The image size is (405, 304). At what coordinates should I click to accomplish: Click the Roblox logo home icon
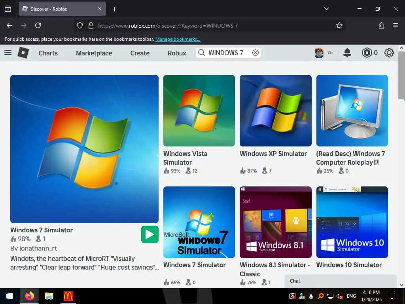pos(23,53)
